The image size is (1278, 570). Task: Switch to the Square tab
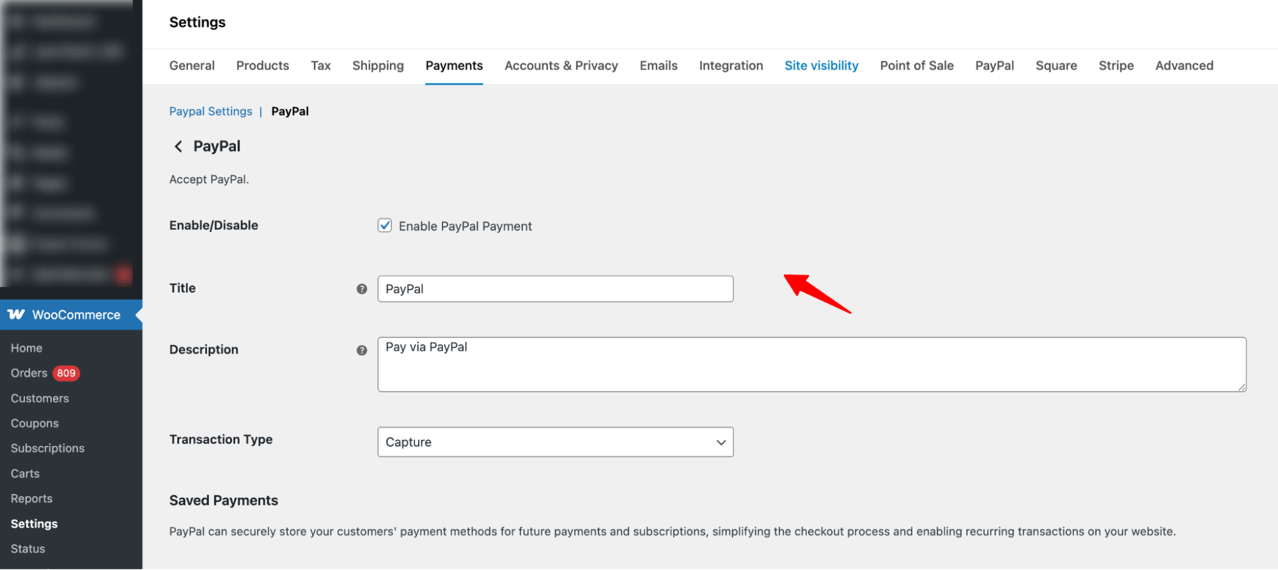pyautogui.click(x=1056, y=65)
